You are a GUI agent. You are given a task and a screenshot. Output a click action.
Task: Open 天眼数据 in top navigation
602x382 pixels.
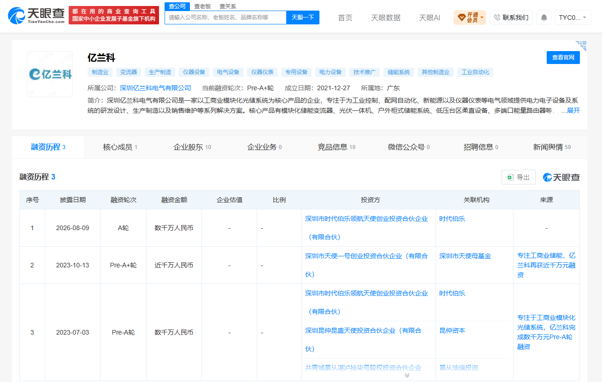(x=386, y=17)
